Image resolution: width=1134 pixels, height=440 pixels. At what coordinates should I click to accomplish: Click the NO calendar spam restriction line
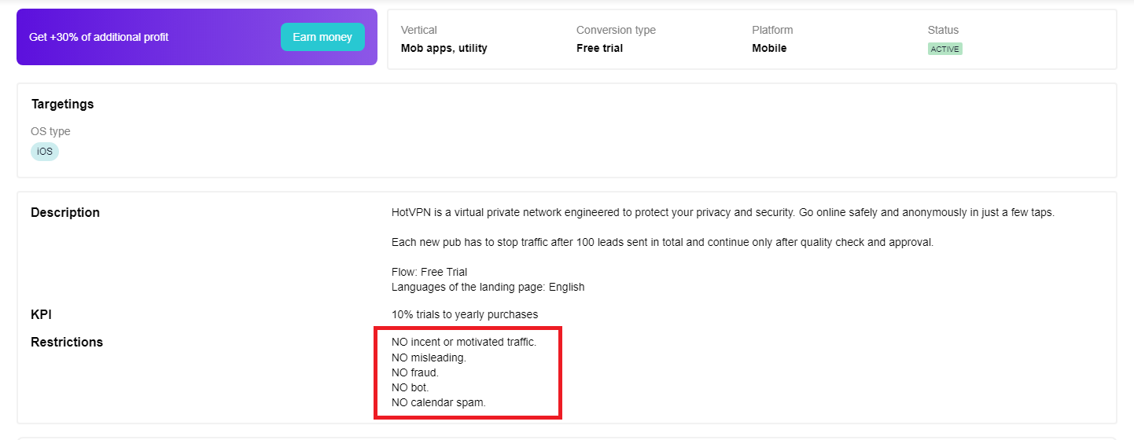438,402
